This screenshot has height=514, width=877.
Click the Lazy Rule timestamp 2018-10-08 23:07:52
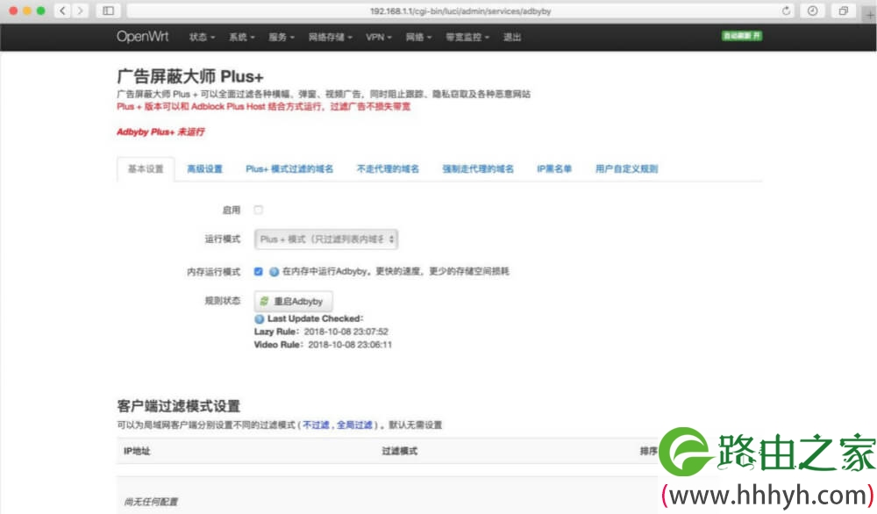click(x=346, y=332)
